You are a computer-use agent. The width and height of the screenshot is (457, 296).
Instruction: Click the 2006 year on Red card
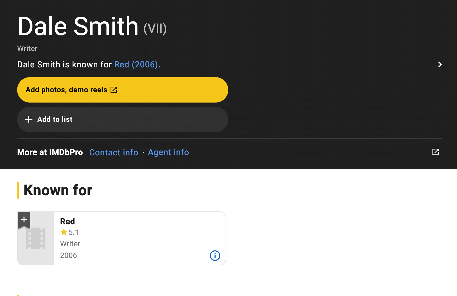click(69, 255)
